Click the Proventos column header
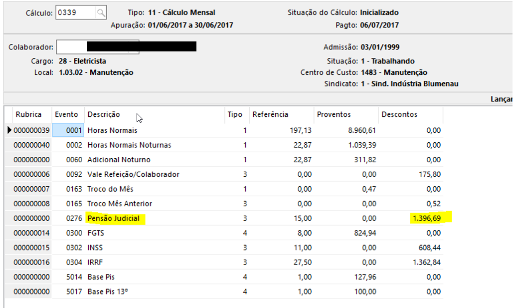This screenshot has width=515, height=308. click(334, 114)
